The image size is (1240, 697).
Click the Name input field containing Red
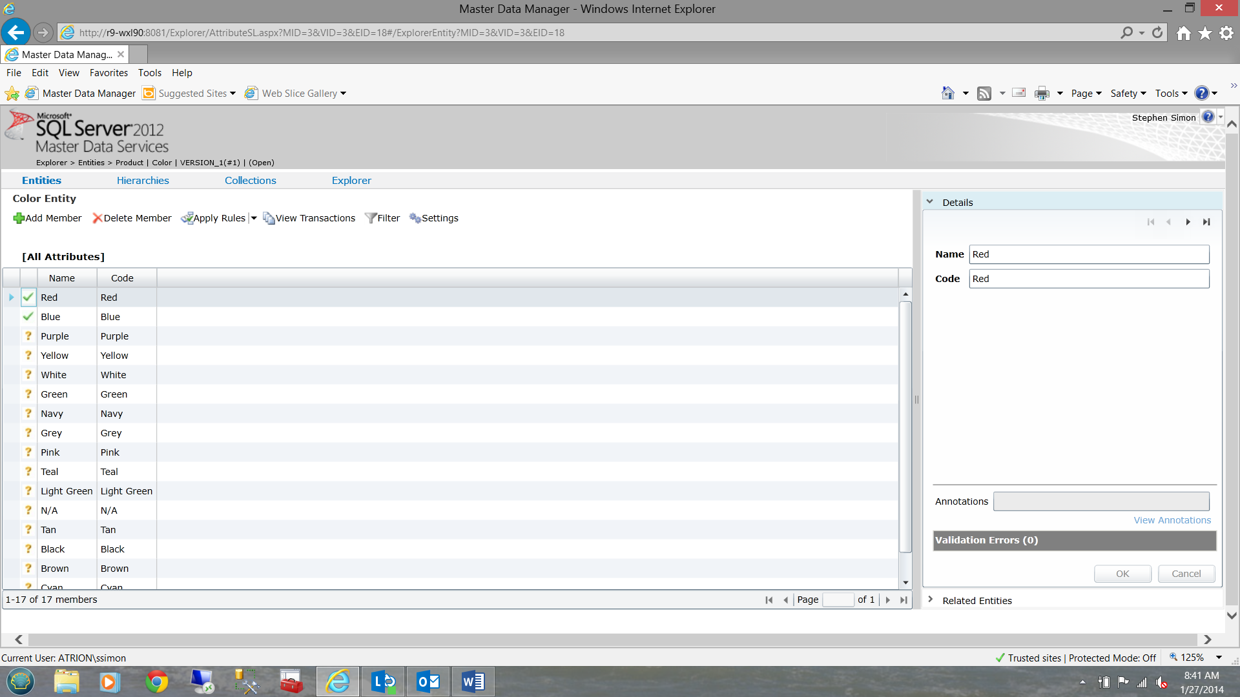click(x=1088, y=254)
